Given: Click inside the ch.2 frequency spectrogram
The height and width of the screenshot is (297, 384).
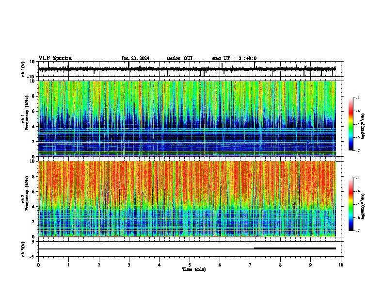Looking at the screenshot, I should tap(187, 199).
